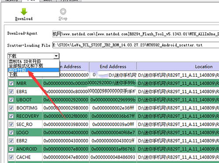Uncheck the LOGO partition checkbox
The height and width of the screenshot is (163, 219).
11,132
